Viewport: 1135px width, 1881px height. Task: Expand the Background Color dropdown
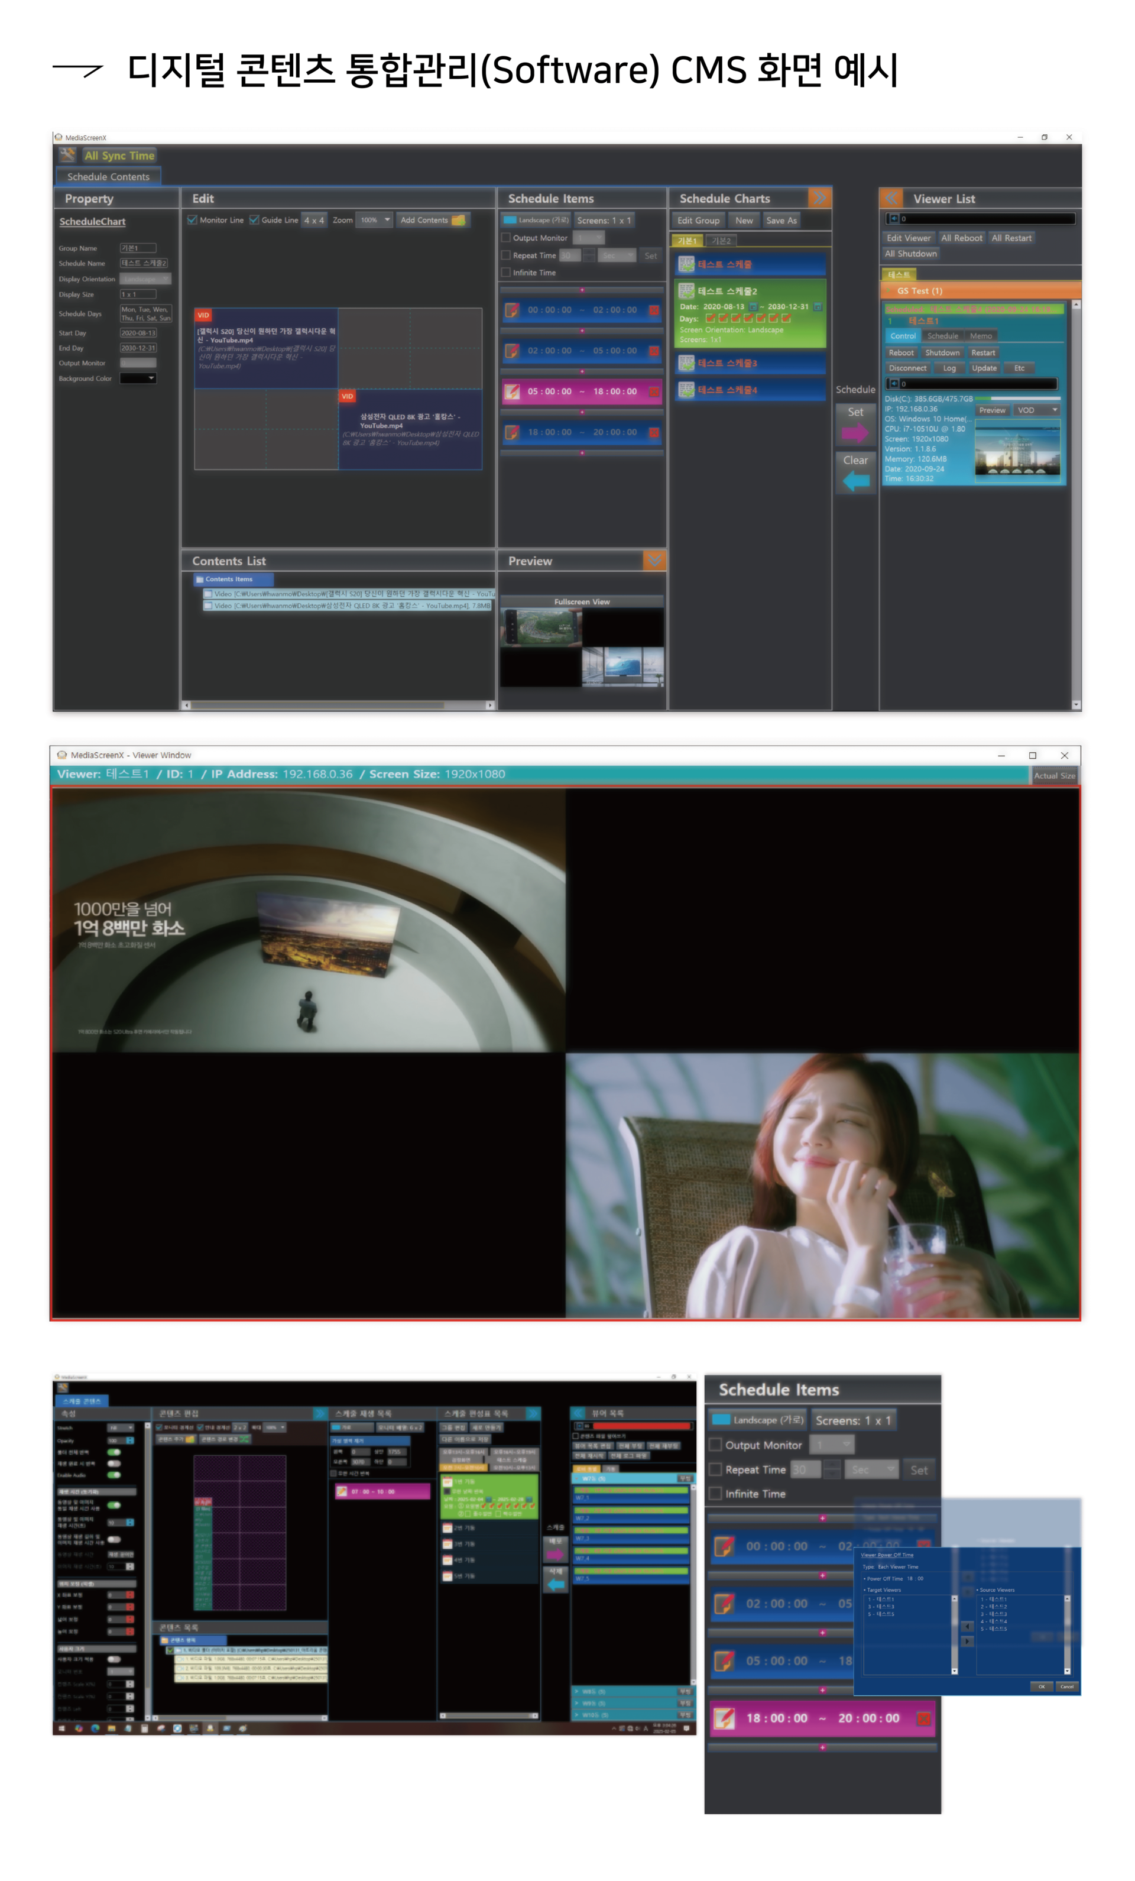pos(151,378)
